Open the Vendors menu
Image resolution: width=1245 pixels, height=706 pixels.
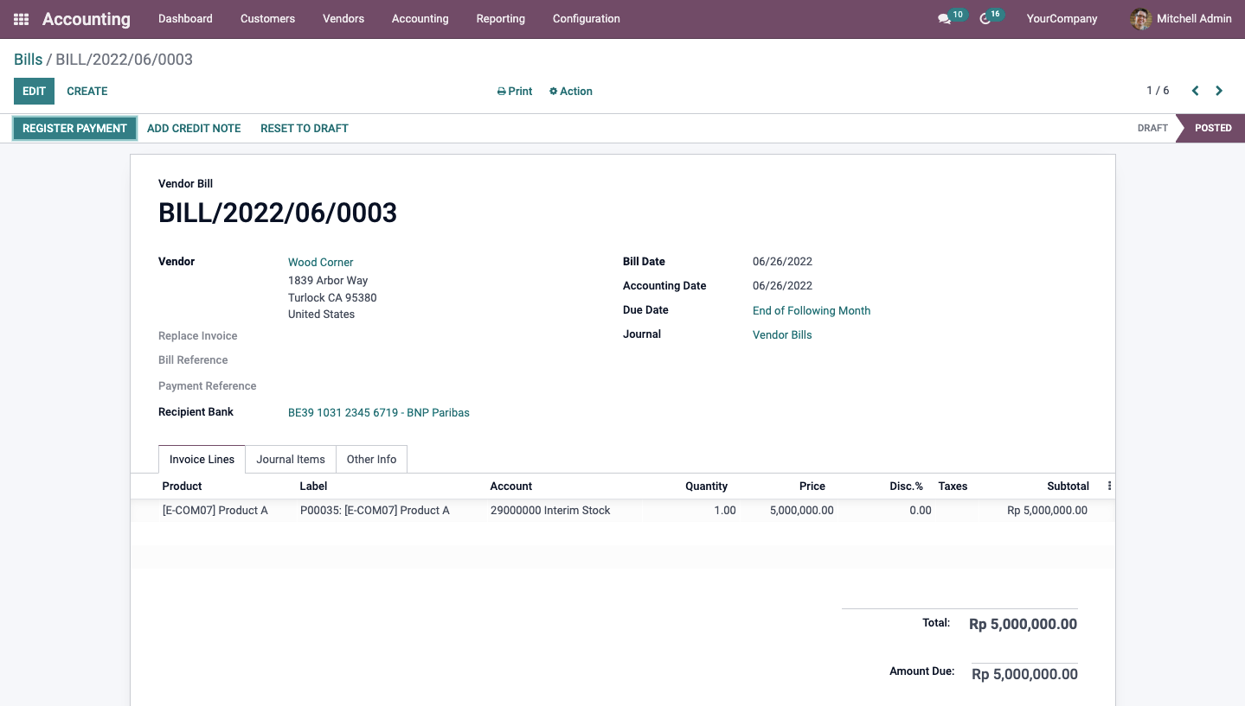click(x=343, y=19)
